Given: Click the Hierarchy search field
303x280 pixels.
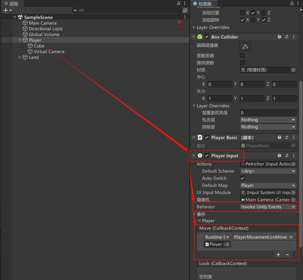Looking at the screenshot, I should 127,10.
